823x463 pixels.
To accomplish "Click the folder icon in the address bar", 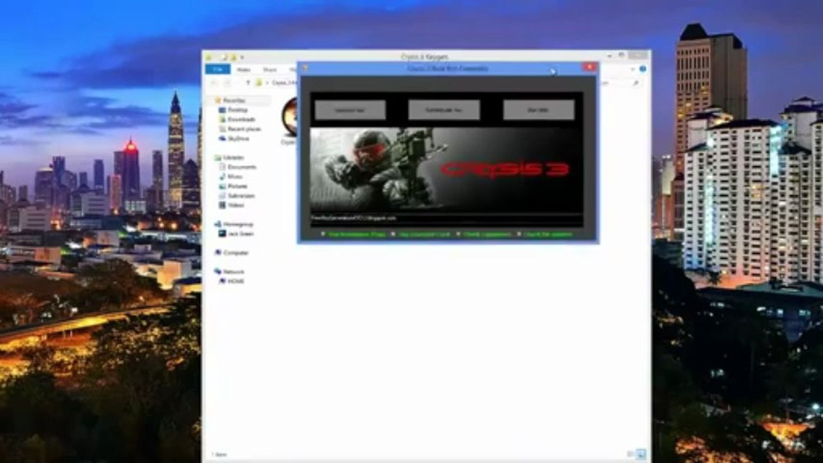I will pyautogui.click(x=259, y=83).
